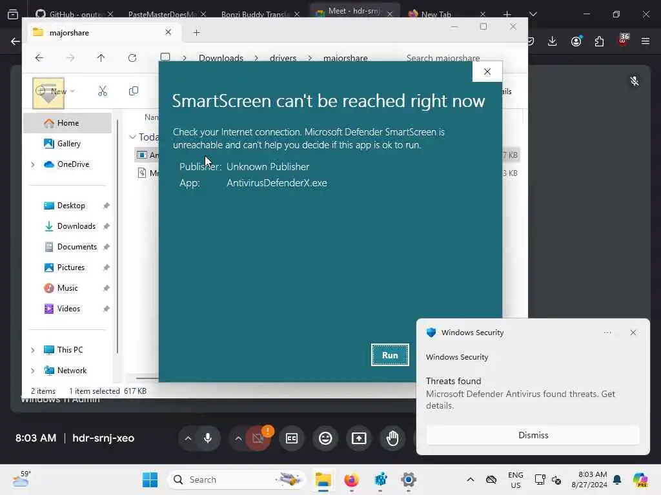This screenshot has height=495, width=661.
Task: Close the Windows Security toast notification
Action: [x=633, y=333]
